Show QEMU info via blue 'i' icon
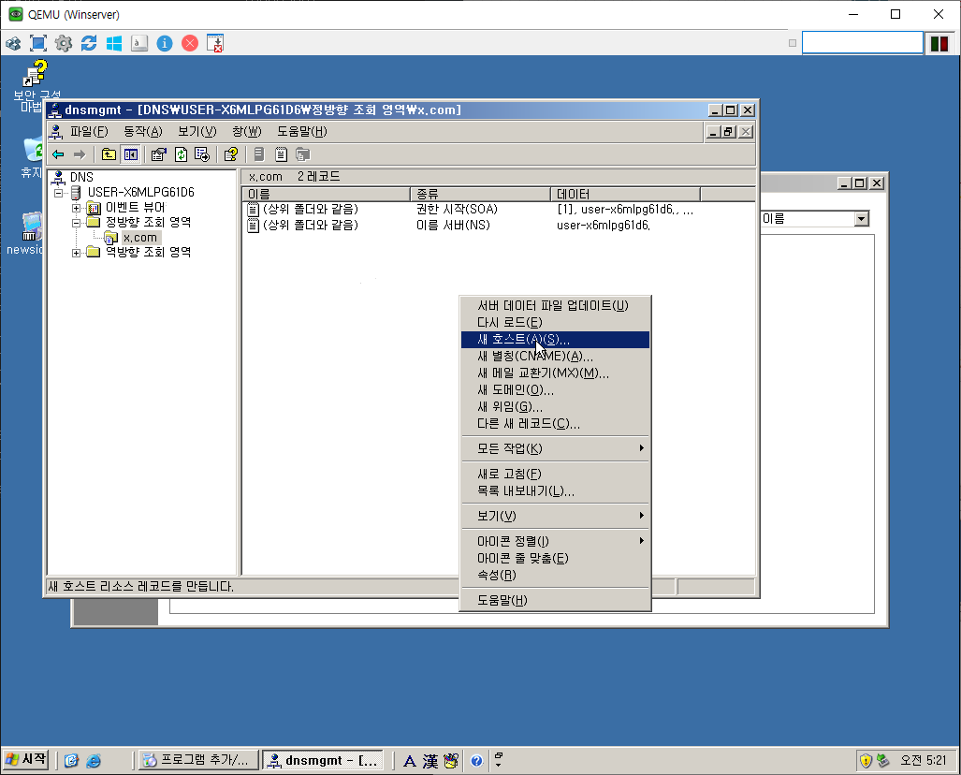The height and width of the screenshot is (775, 961). tap(165, 44)
